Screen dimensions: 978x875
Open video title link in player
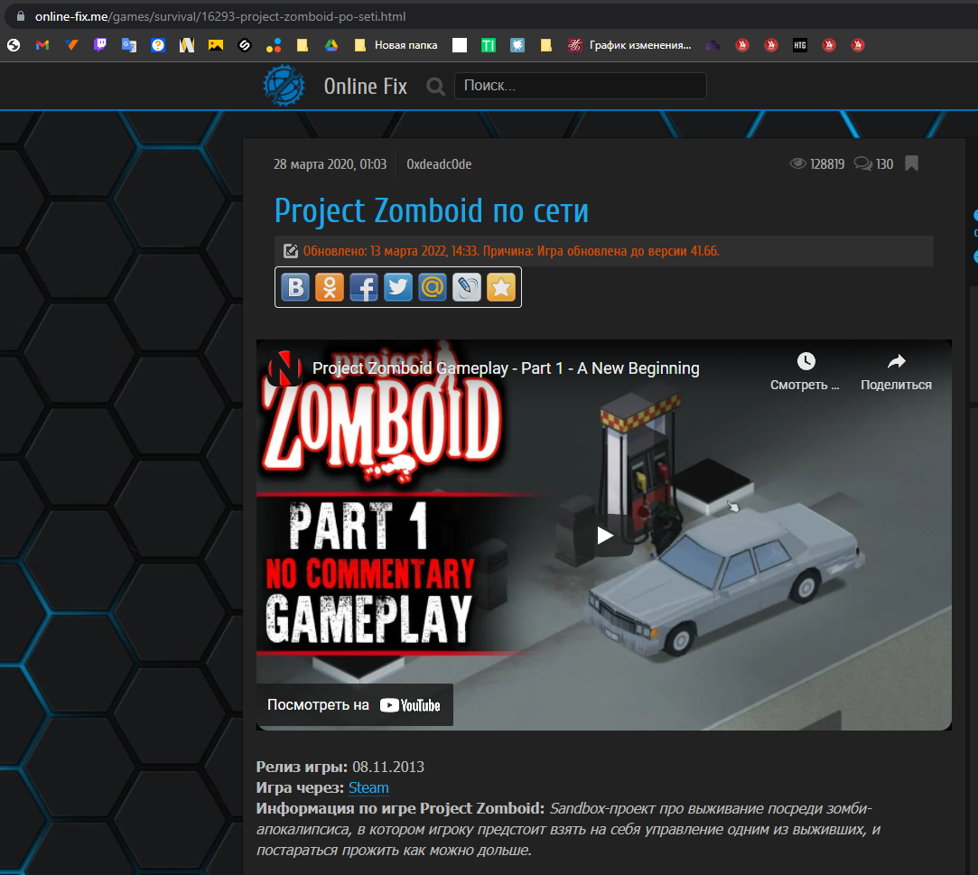tap(506, 368)
